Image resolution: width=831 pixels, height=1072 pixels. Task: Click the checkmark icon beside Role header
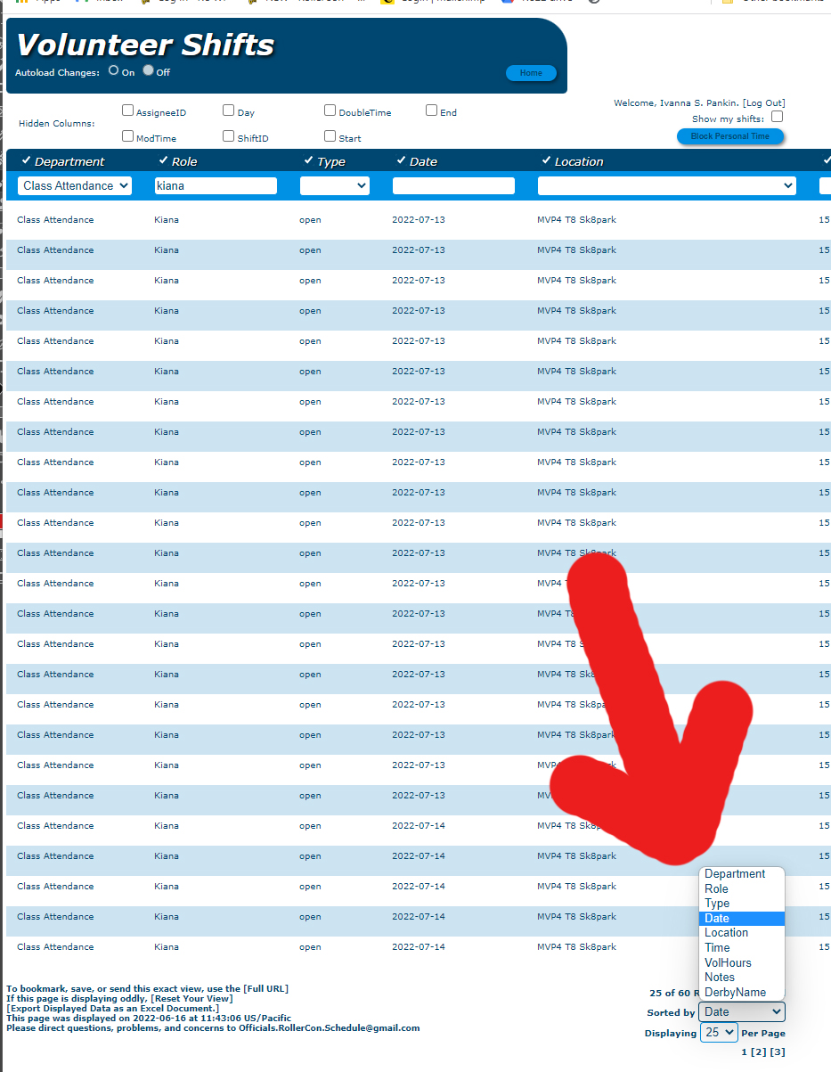(x=163, y=160)
